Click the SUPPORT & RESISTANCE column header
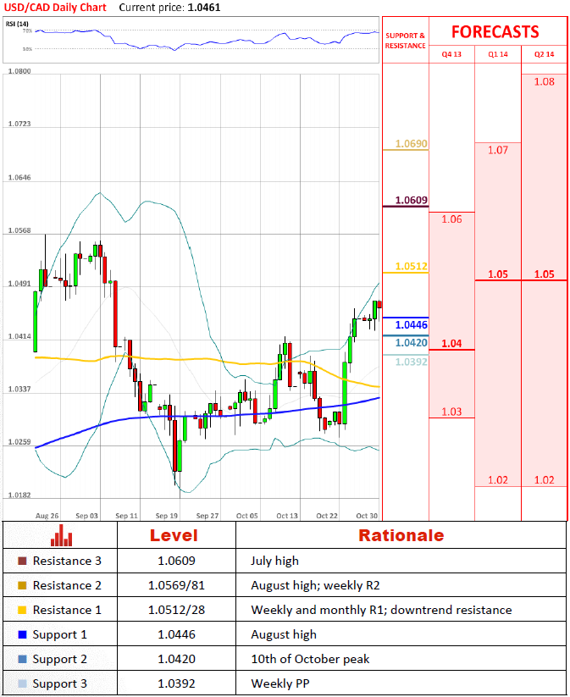 coord(406,41)
